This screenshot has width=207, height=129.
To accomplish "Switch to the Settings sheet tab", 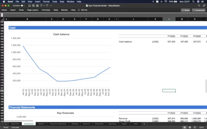I will [x=75, y=124].
